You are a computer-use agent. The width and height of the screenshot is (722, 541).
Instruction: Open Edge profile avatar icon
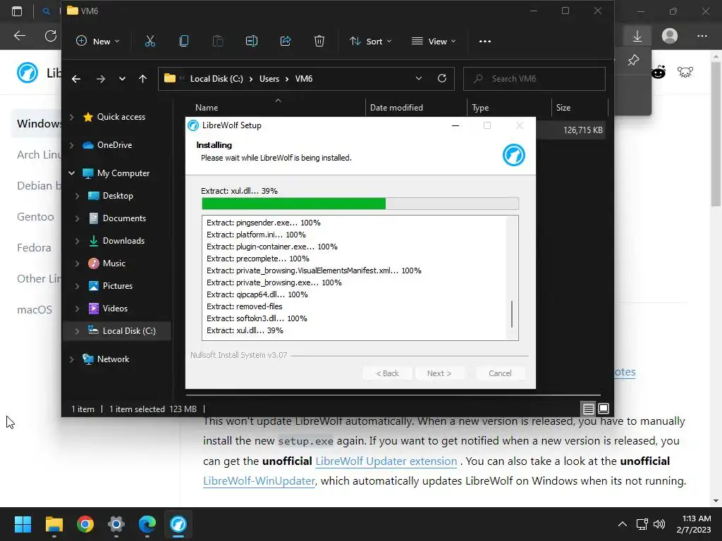tap(670, 36)
